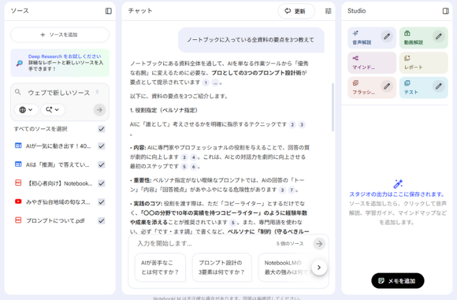Send the chat message with the arrow button

(319, 244)
